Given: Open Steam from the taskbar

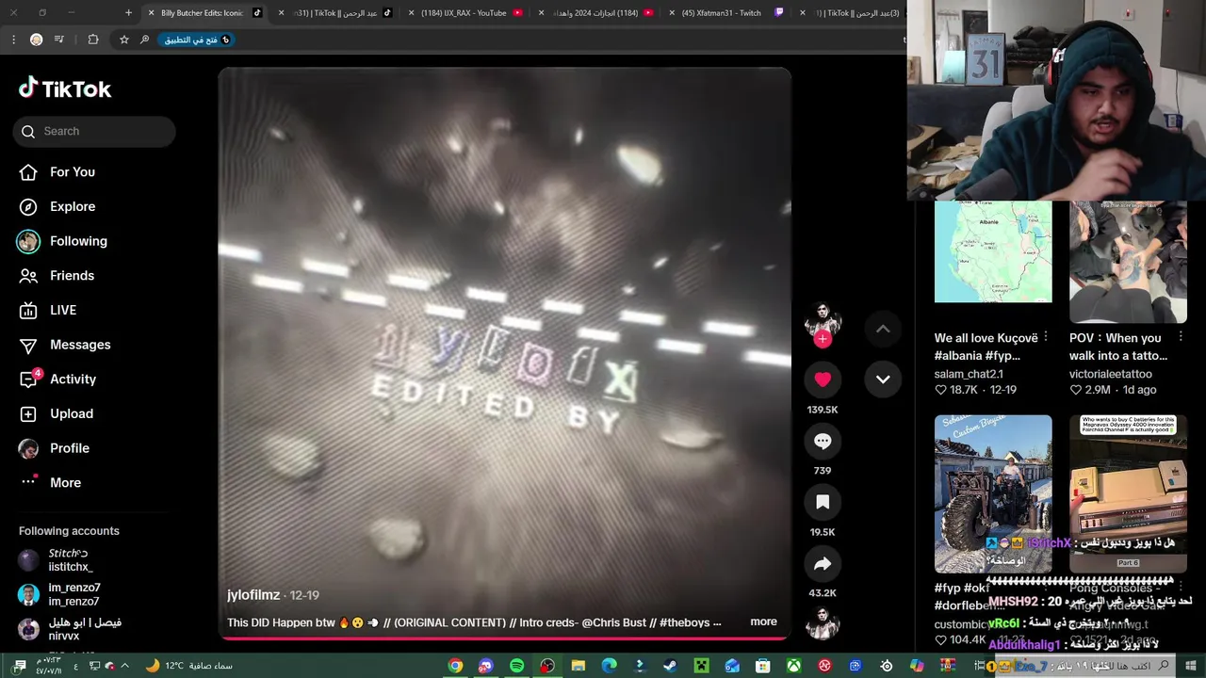Looking at the screenshot, I should (670, 666).
